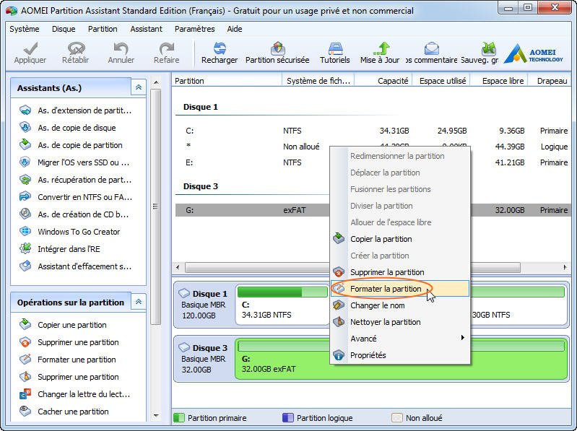577x431 pixels.
Task: Click the Mise à Jour icon
Action: coord(380,53)
